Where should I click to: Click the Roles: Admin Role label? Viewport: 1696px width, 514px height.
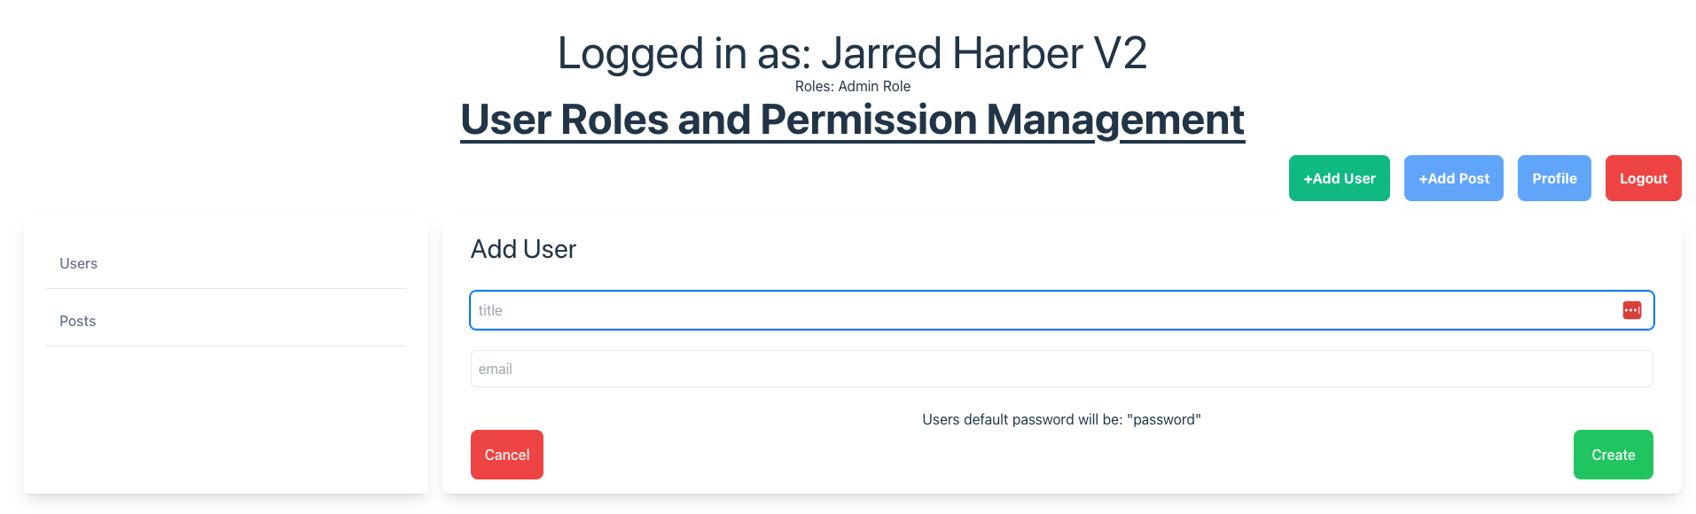pos(852,86)
